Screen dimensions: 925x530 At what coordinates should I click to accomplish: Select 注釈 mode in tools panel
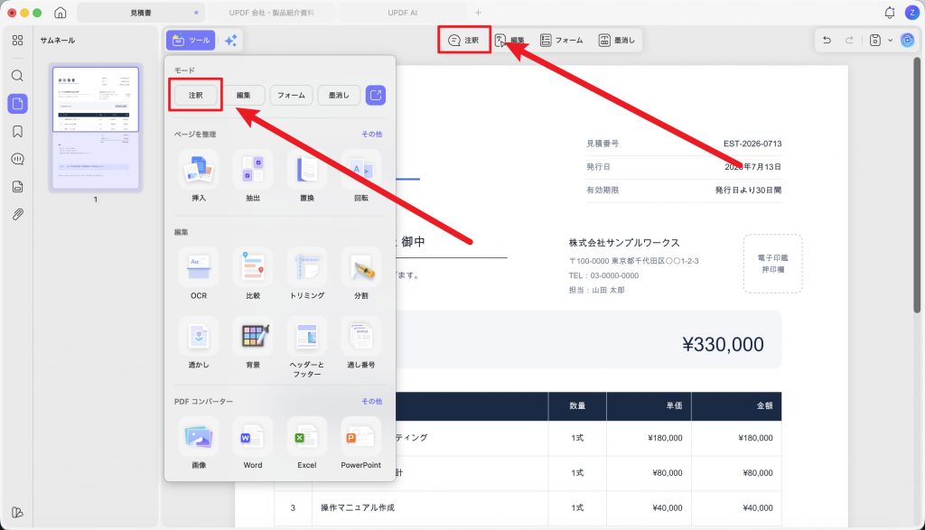click(196, 95)
